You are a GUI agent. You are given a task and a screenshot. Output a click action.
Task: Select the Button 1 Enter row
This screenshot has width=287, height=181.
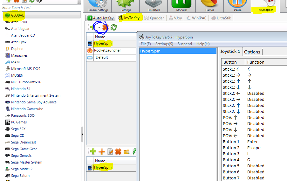click(254, 142)
